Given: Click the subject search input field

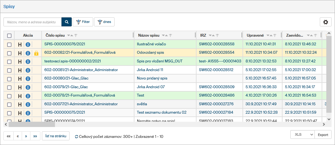Looking at the screenshot, I should [33, 22].
